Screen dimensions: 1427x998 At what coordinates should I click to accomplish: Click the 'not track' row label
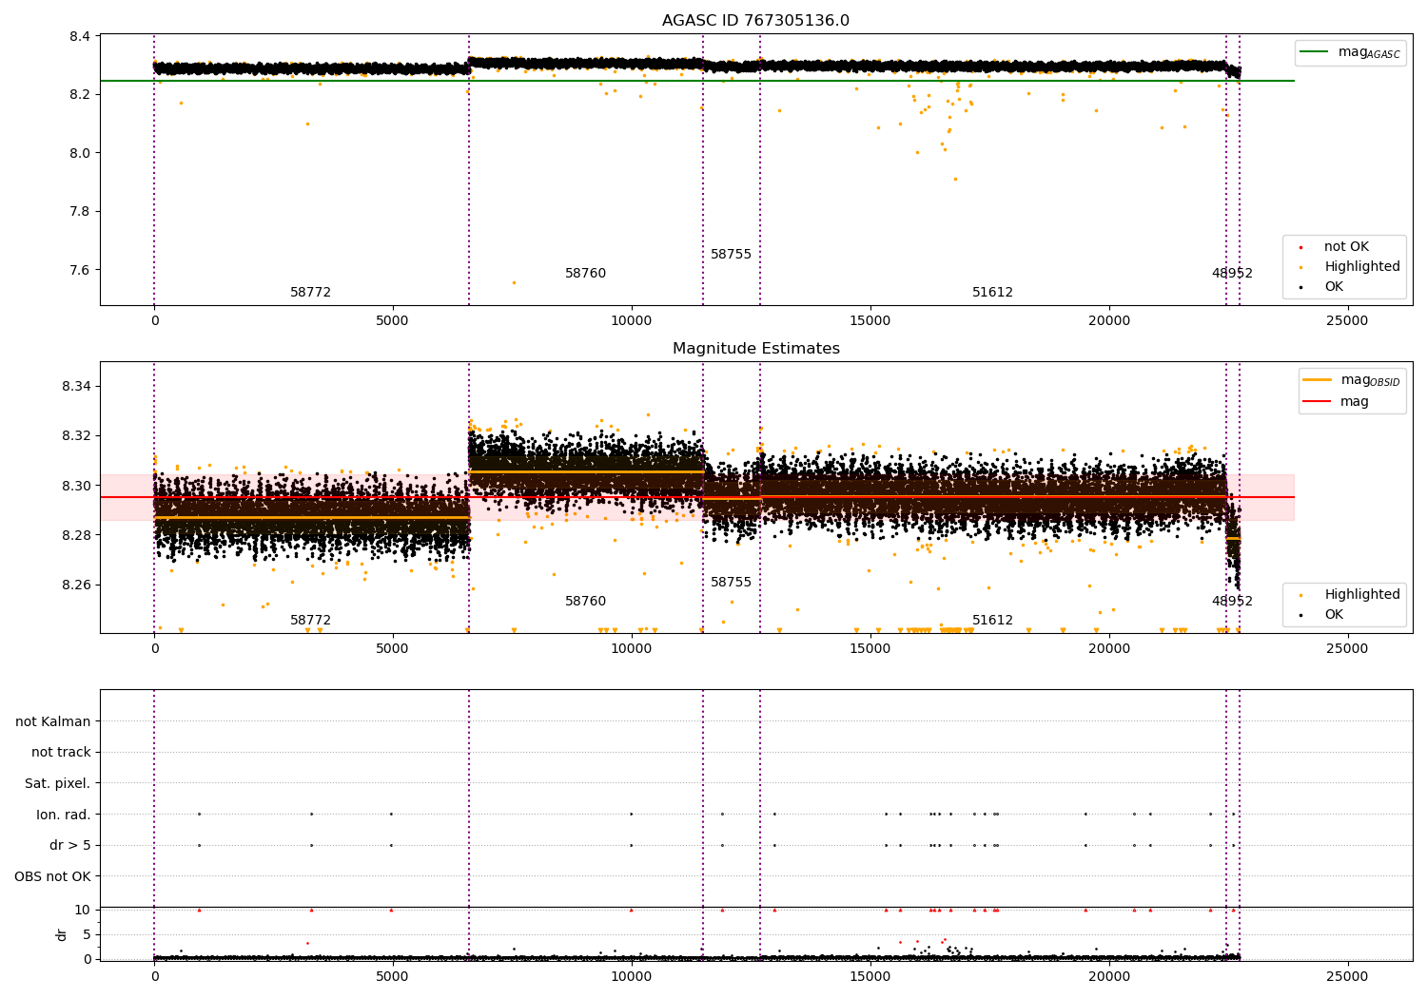[x=61, y=753]
